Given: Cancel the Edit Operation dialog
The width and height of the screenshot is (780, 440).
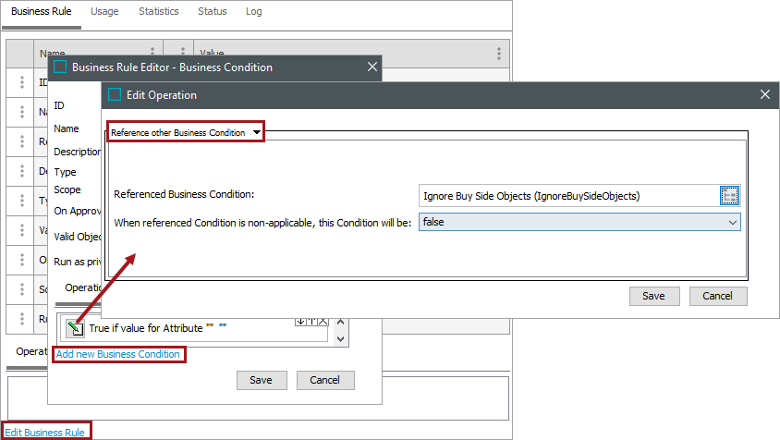Looking at the screenshot, I should (x=717, y=296).
